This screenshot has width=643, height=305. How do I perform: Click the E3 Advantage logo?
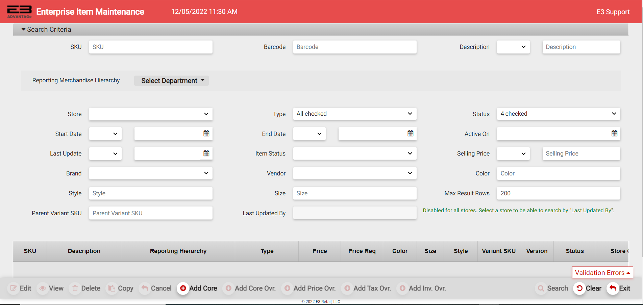[19, 11]
